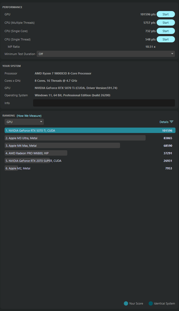Click the AMD Ryzen 7 9800X3D processor text

[63, 73]
